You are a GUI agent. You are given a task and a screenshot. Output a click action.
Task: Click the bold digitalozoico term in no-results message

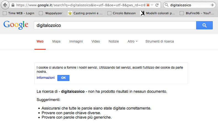click(x=73, y=91)
